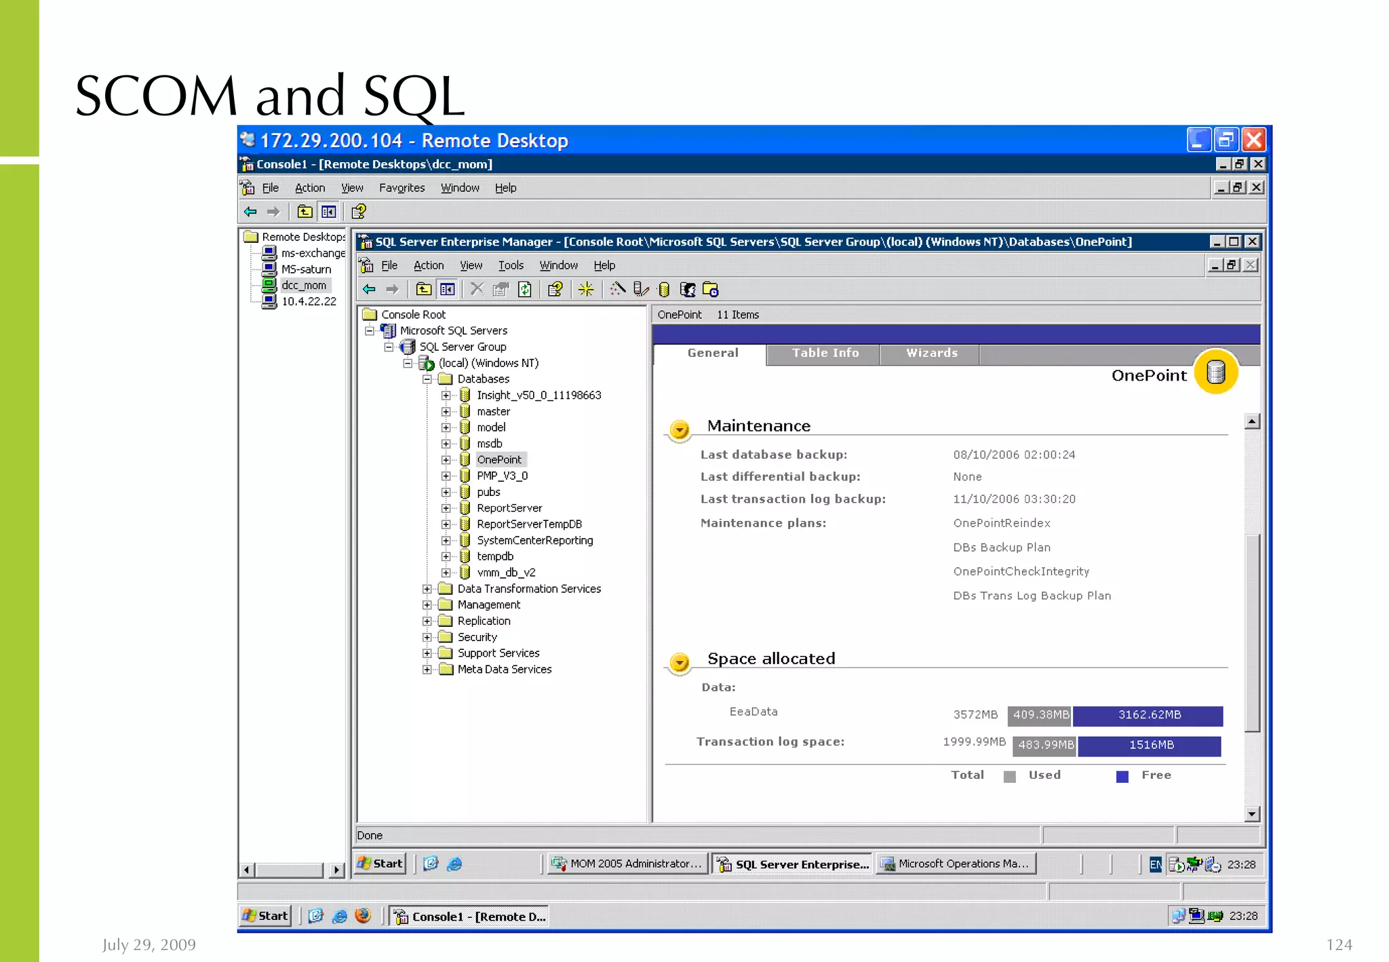Click the Register Server icon
The width and height of the screenshot is (1389, 962).
pos(641,290)
